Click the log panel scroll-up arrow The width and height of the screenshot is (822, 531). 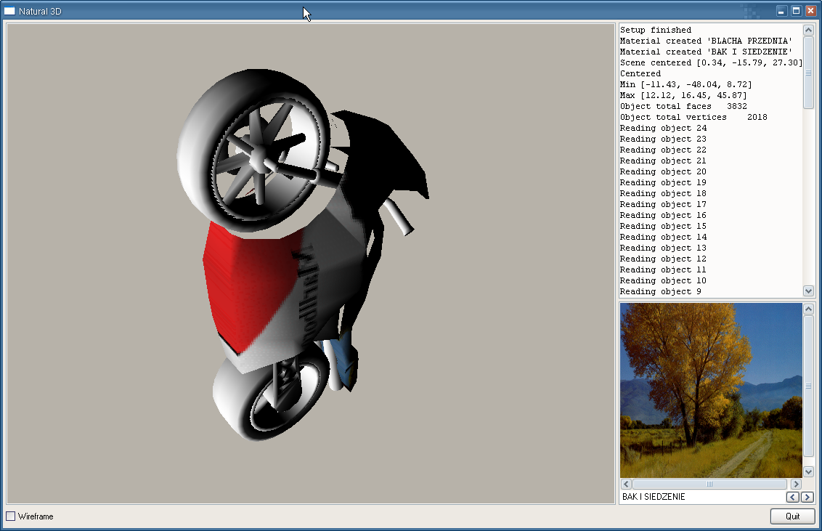coord(808,30)
